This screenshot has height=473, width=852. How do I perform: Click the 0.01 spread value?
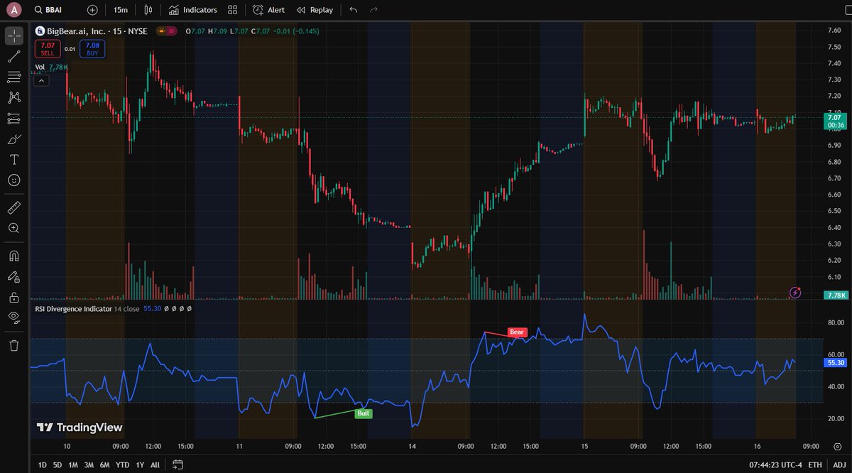pos(70,49)
